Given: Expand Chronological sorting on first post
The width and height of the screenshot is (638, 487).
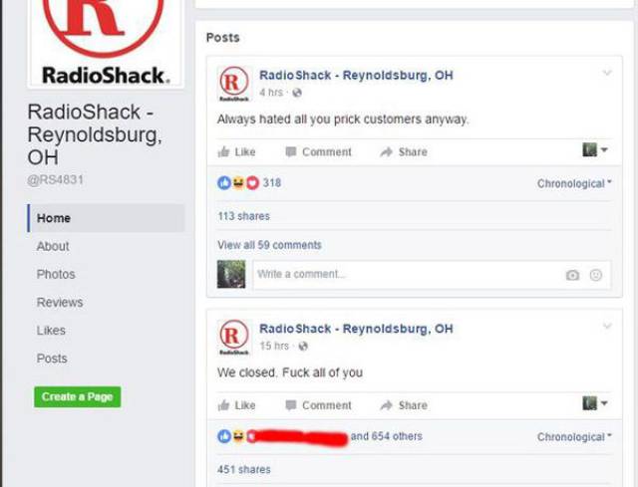Looking at the screenshot, I should [x=574, y=183].
